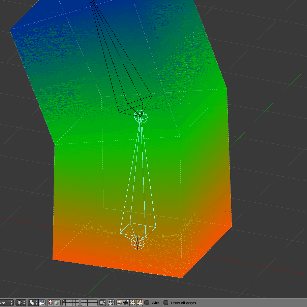Click the paste pose icon
The width and height of the screenshot is (307, 307).
pos(140,303)
